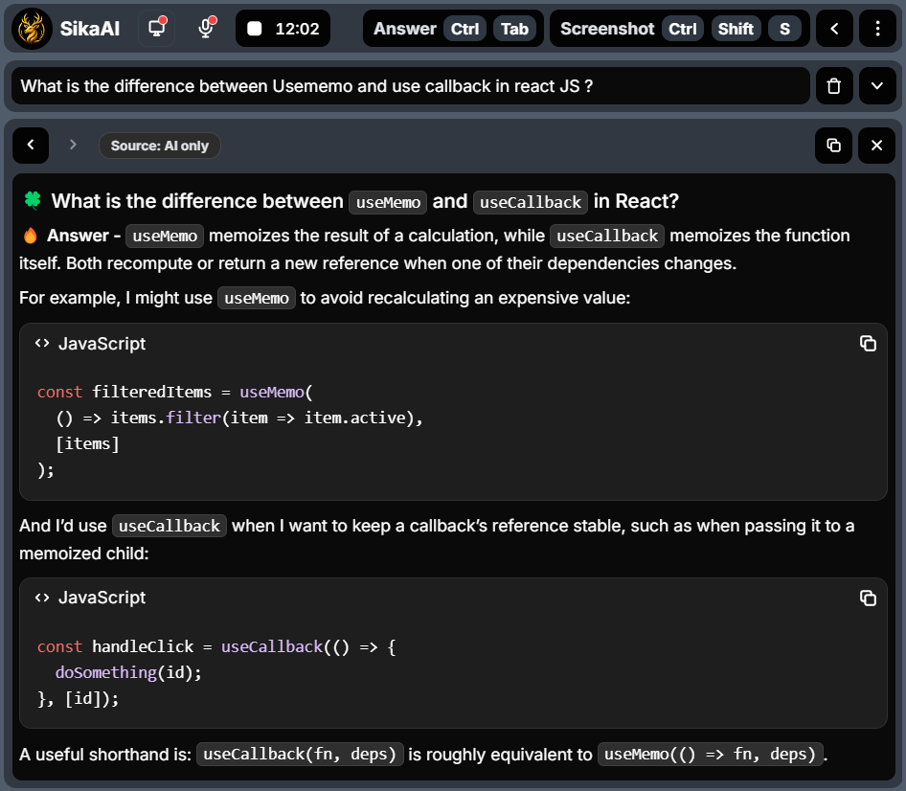The image size is (906, 791).
Task: Click the Ctrl key beside Answer
Action: (464, 29)
